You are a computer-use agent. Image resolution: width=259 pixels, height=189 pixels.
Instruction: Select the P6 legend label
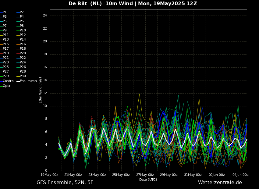click(22, 21)
